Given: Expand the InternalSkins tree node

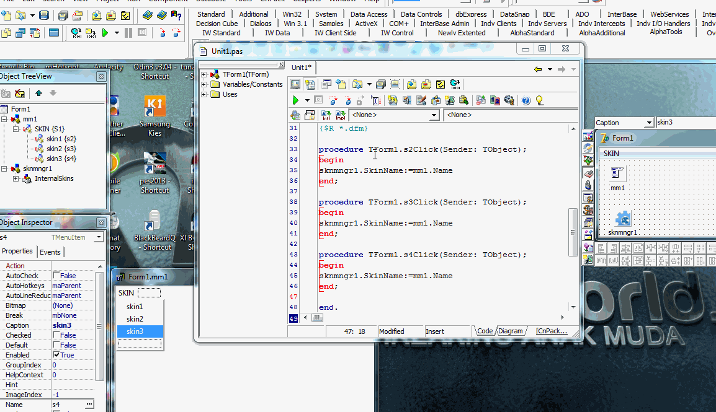Looking at the screenshot, I should 16,178.
